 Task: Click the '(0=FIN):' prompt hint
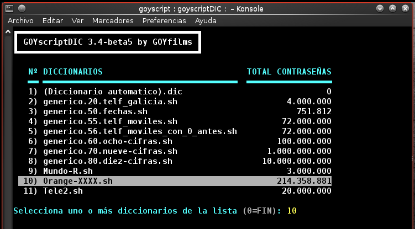click(262, 211)
